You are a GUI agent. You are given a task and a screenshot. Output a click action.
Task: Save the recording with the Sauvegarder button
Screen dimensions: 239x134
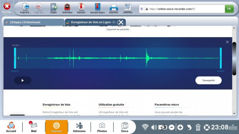pos(208,80)
